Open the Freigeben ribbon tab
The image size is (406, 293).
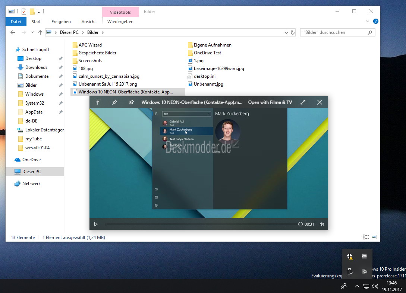[61, 22]
